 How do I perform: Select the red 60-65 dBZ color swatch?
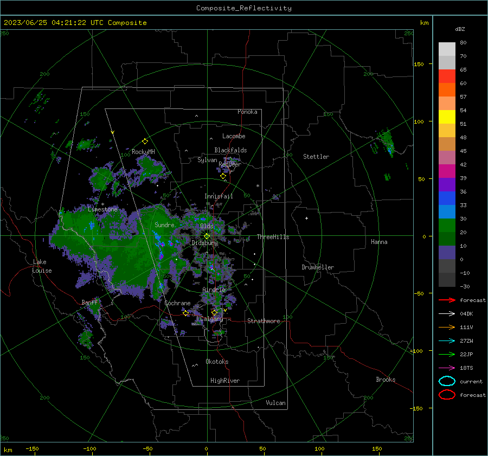(447, 76)
